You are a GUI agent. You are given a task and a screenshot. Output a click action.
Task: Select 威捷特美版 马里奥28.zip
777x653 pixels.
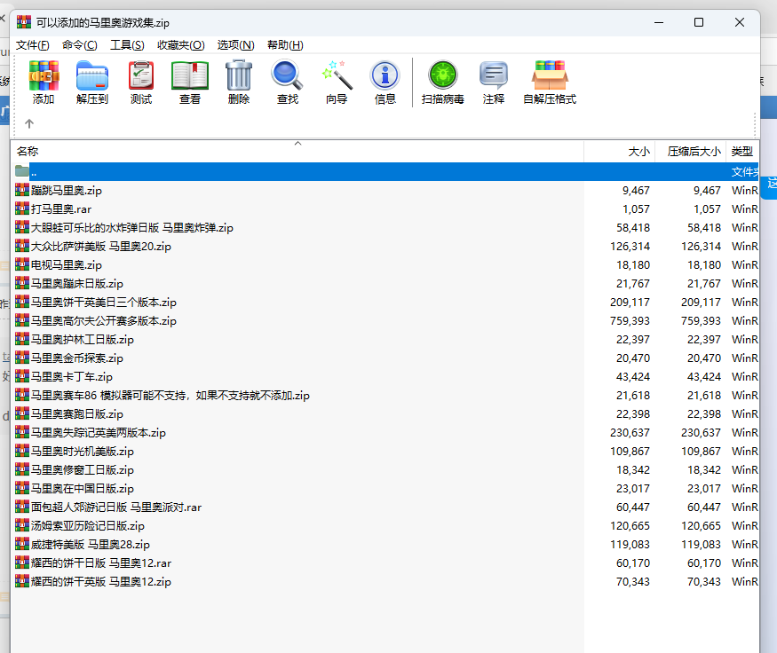91,545
